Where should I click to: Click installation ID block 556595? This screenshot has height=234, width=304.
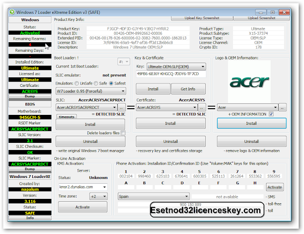point(274,176)
